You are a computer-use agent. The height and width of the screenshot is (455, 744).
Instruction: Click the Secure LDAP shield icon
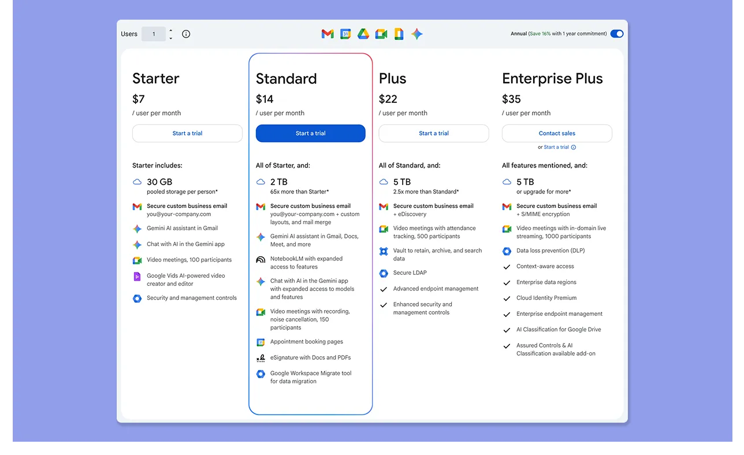[383, 273]
